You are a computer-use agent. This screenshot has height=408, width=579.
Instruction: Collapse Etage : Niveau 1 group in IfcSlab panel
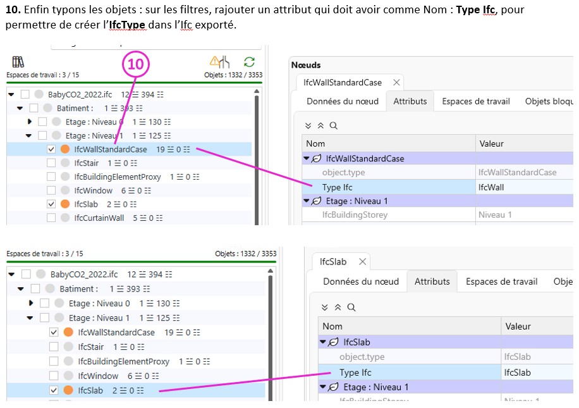coord(323,386)
